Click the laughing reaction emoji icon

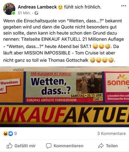click(x=6, y=133)
